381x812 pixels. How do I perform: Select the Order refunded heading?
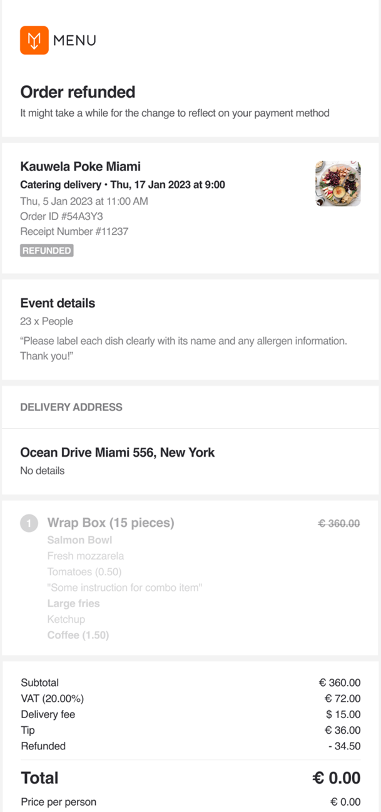78,92
